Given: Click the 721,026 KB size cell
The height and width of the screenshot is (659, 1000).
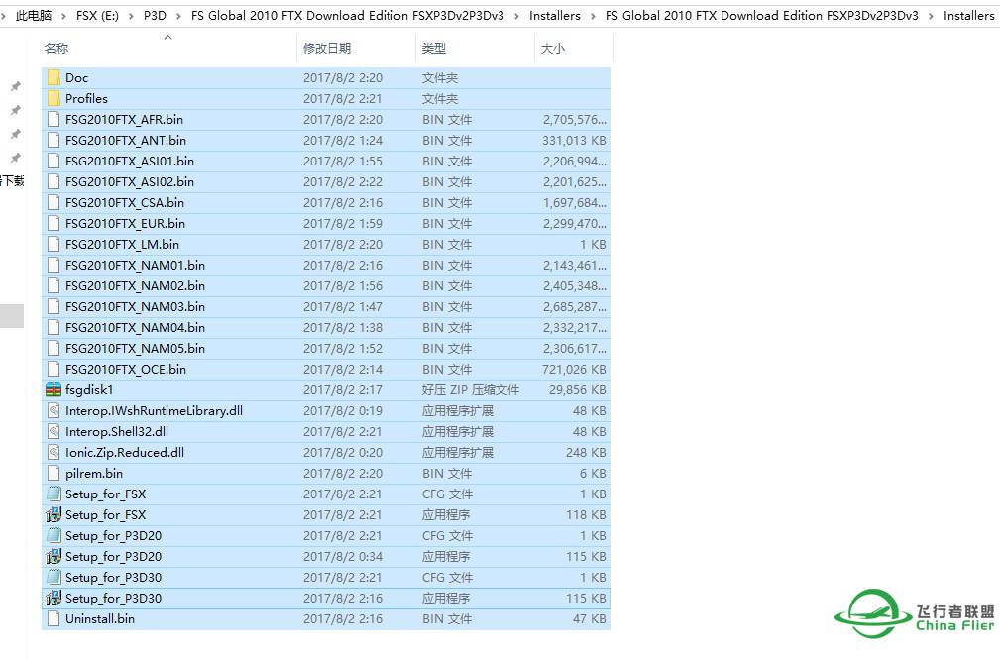Looking at the screenshot, I should 574,370.
